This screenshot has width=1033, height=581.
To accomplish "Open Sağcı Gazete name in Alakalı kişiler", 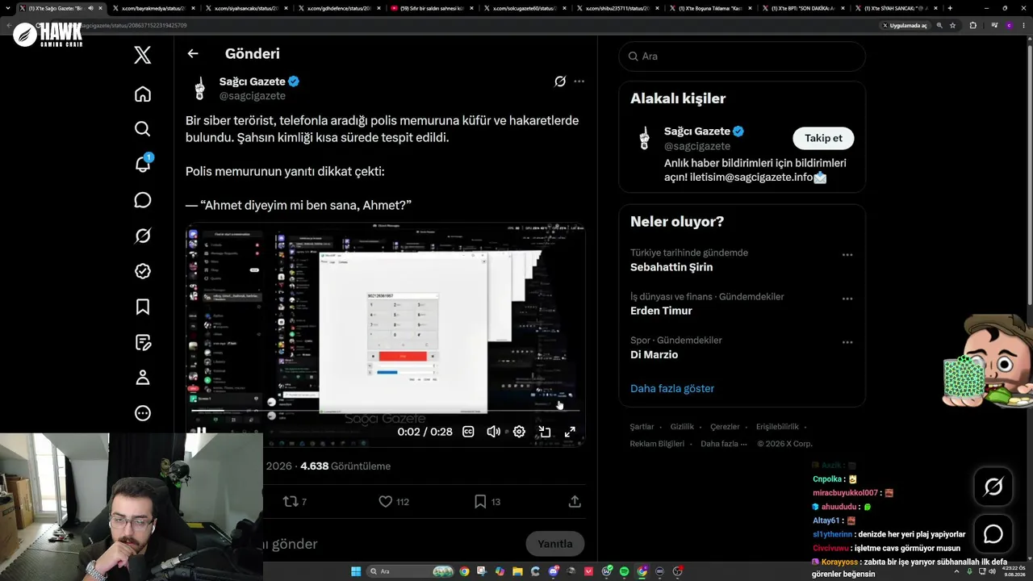I will 697,131.
